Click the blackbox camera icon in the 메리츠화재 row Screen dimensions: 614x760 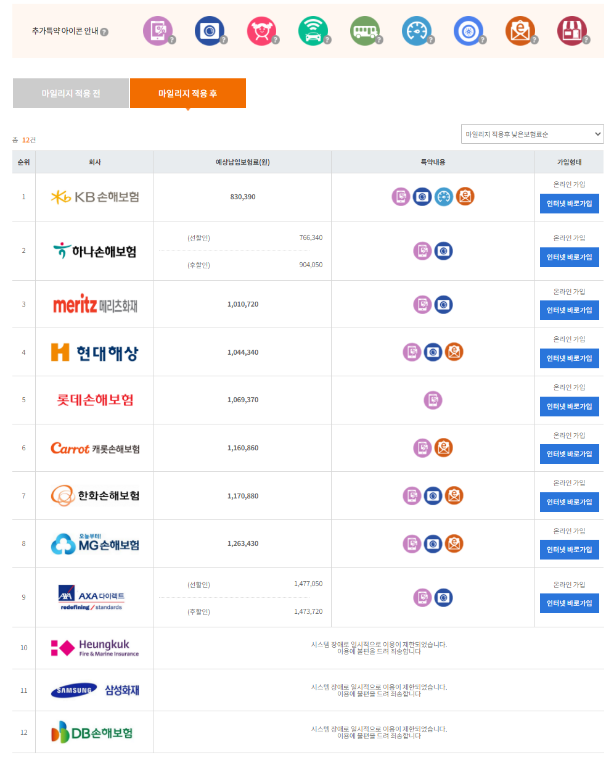444,304
